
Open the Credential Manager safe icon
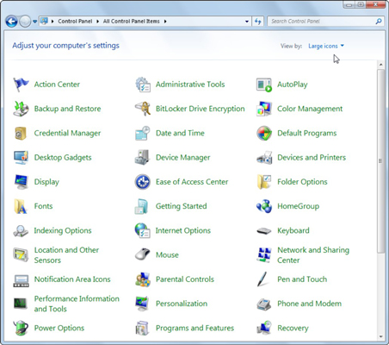tap(21, 134)
